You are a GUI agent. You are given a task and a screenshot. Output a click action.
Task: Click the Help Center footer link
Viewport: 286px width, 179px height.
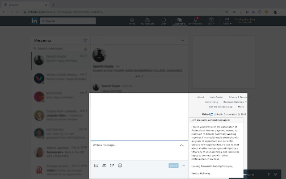click(x=216, y=97)
